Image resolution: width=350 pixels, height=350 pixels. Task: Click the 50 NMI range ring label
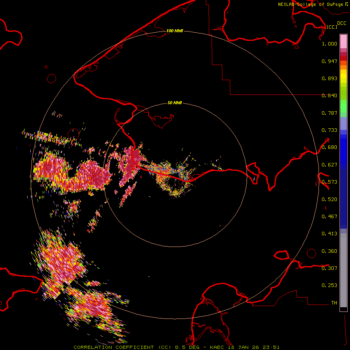(175, 103)
